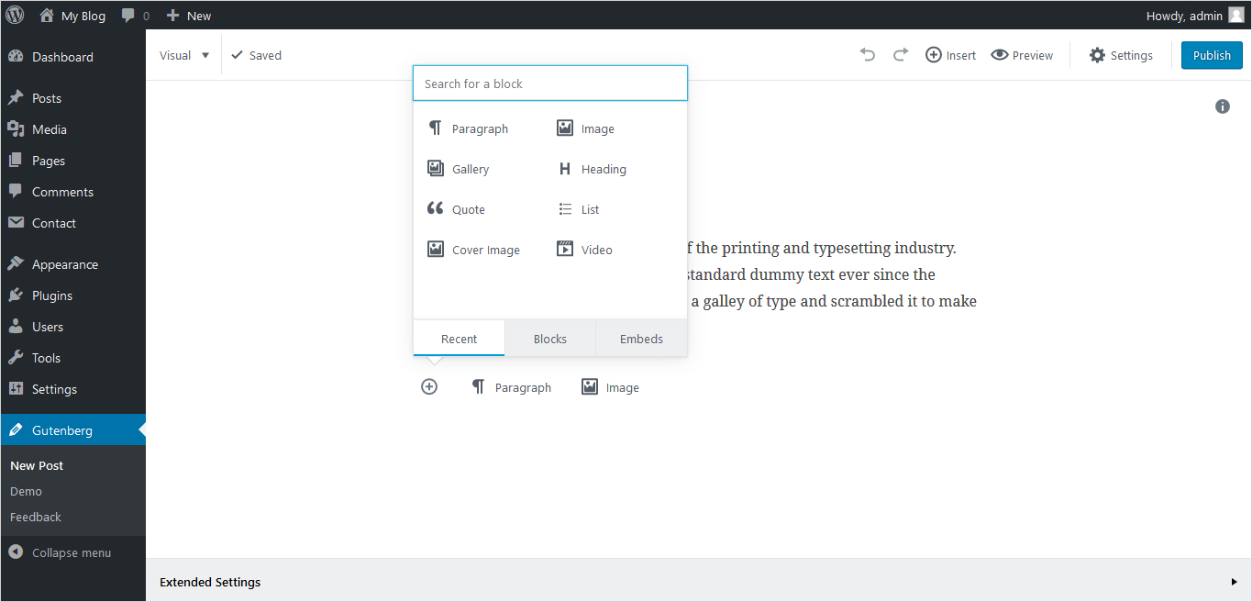Click the plus inserter icon below text
This screenshot has width=1252, height=602.
pos(429,387)
